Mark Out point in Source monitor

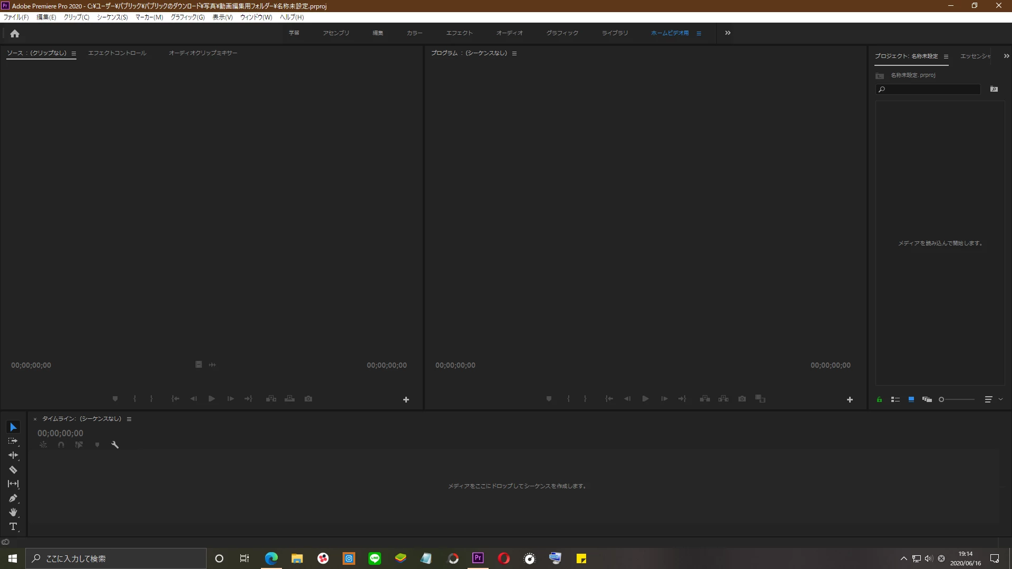[151, 399]
